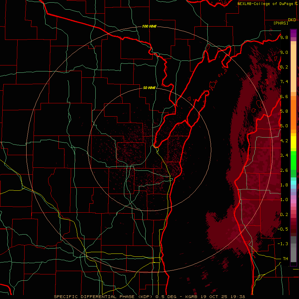The image size is (299, 299).
Task: Click the 50 NMI range ring label
Action: click(x=149, y=88)
